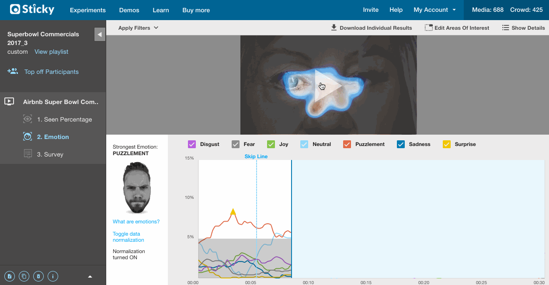Click the eye icon beside Seen Percentage
This screenshot has height=285, width=549.
(28, 119)
